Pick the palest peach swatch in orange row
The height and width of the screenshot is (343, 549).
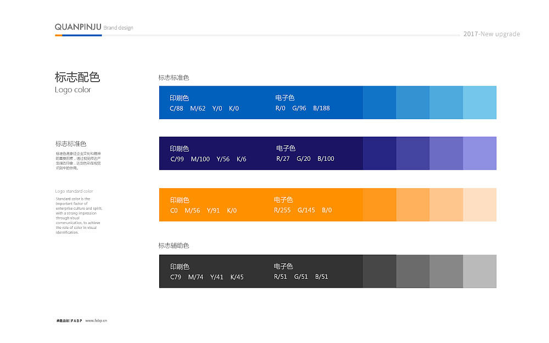pyautogui.click(x=479, y=205)
